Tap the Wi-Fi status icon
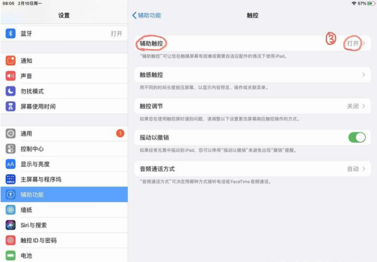Screen dimensions: 377x262 354,3
